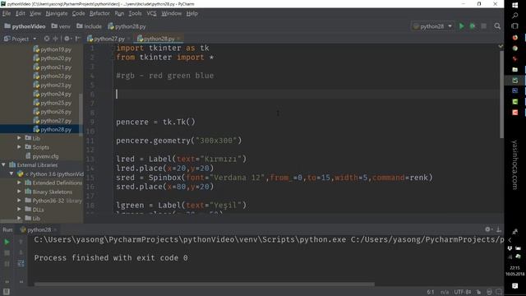Click the up arrow in Run panel
The height and width of the screenshot is (296, 526).
tap(21, 242)
